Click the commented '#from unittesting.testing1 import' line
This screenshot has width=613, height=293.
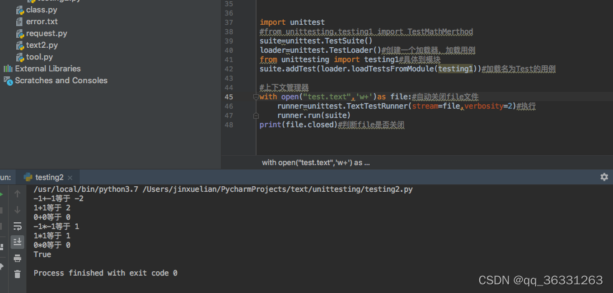tap(367, 32)
